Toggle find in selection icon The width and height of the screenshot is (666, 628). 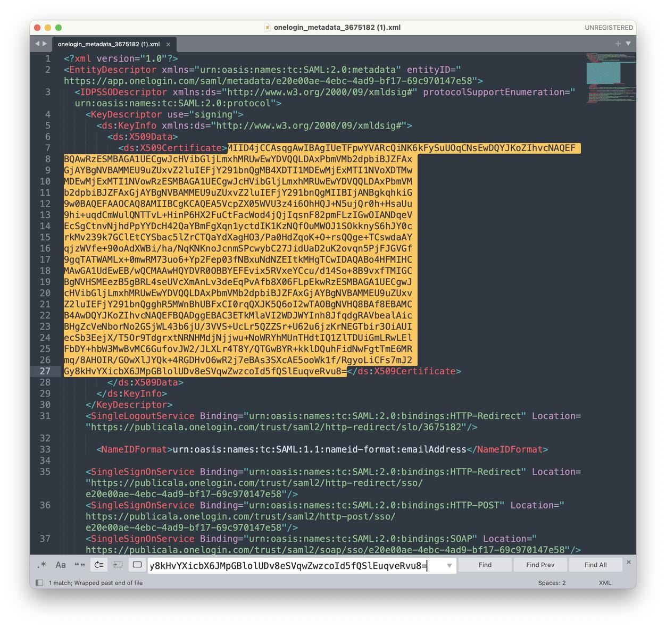point(118,565)
